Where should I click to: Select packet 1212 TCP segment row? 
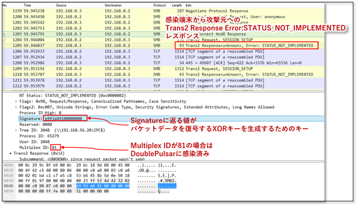[x=163, y=86]
